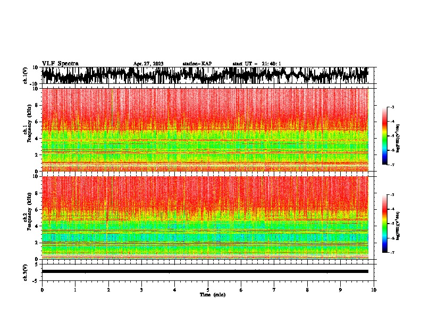The image size is (421, 325).
Task: Click the time axis tick label '8'
Action: point(307,290)
